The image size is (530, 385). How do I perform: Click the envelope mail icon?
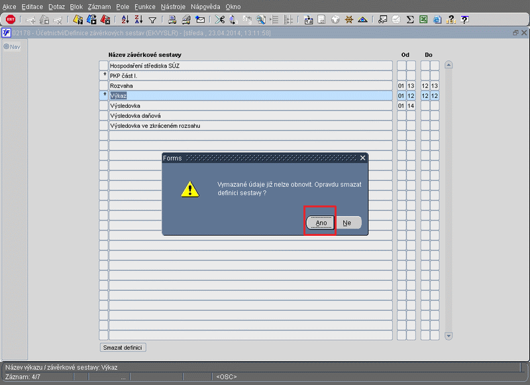pyautogui.click(x=200, y=20)
